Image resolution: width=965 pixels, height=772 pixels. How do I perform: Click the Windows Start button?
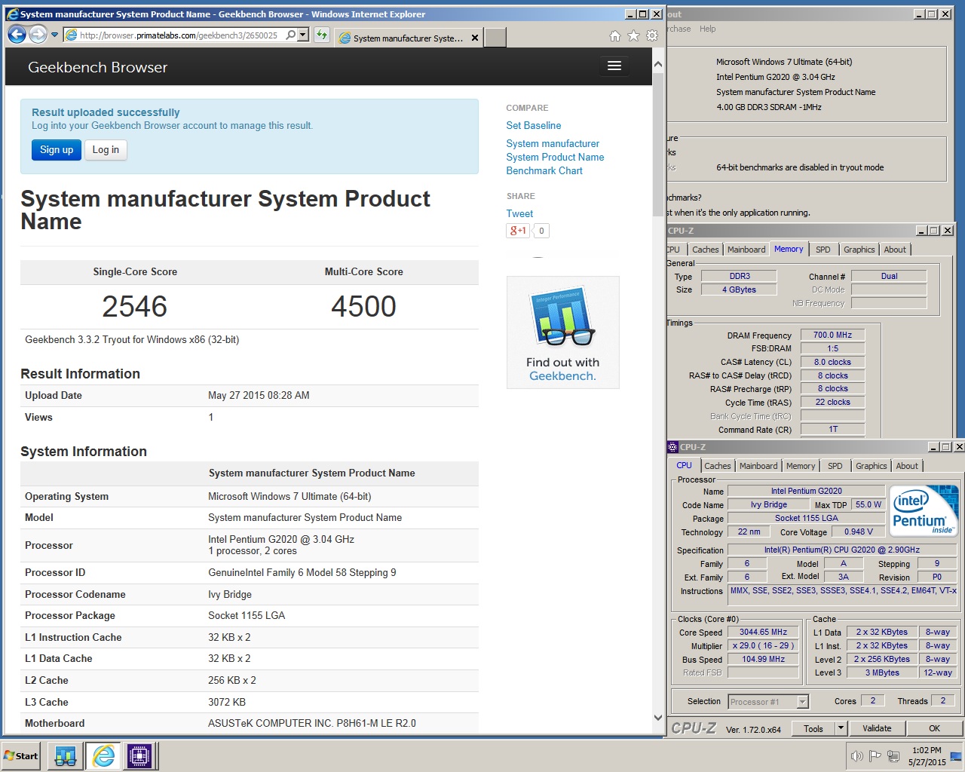(21, 756)
